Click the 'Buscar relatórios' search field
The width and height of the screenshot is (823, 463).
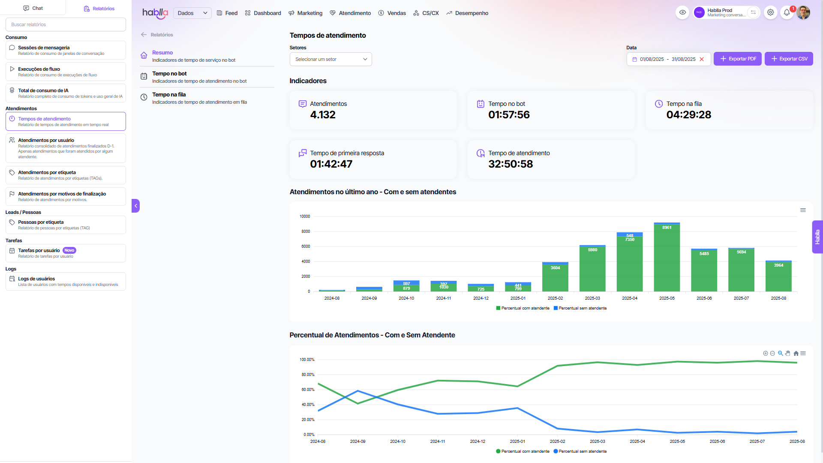pyautogui.click(x=66, y=24)
